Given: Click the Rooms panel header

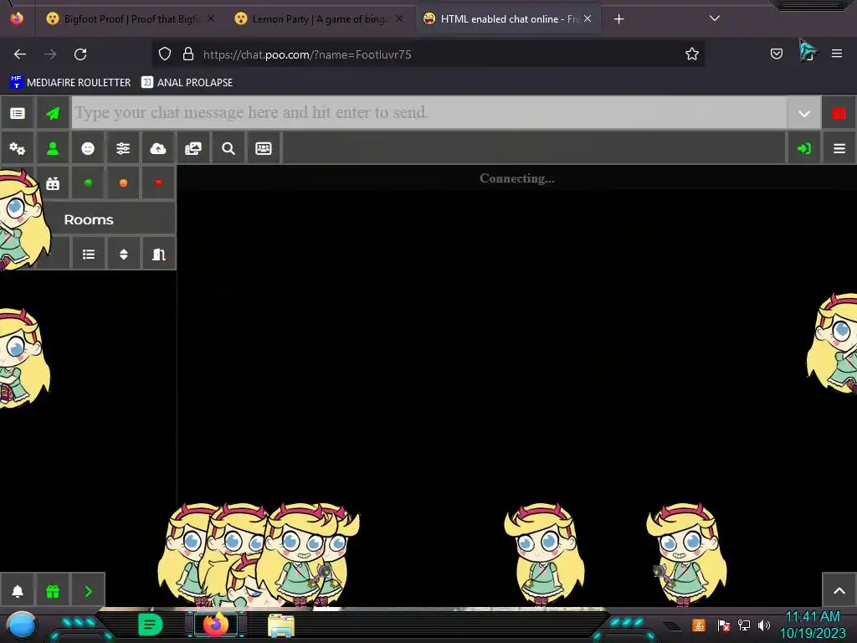Looking at the screenshot, I should 89,219.
